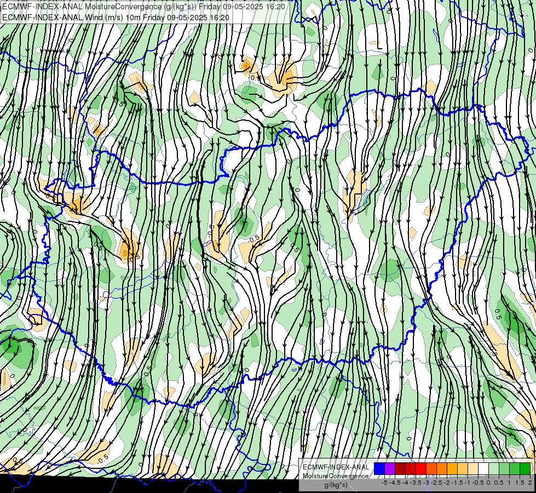Click the 1.5 legend scale value
The width and height of the screenshot is (536, 493).
tap(520, 483)
